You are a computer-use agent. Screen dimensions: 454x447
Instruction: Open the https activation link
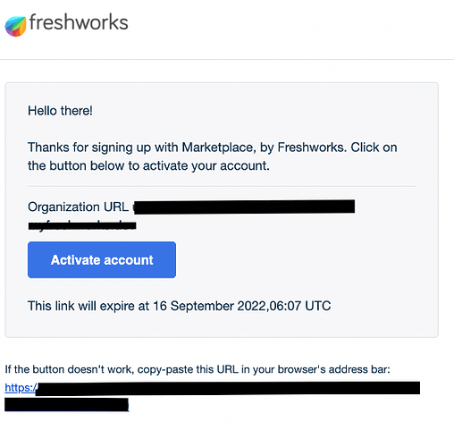[x=21, y=387]
